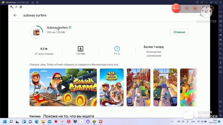Click the volume icon in the BlueStacks sidebar

pyautogui.click(x=221, y=12)
